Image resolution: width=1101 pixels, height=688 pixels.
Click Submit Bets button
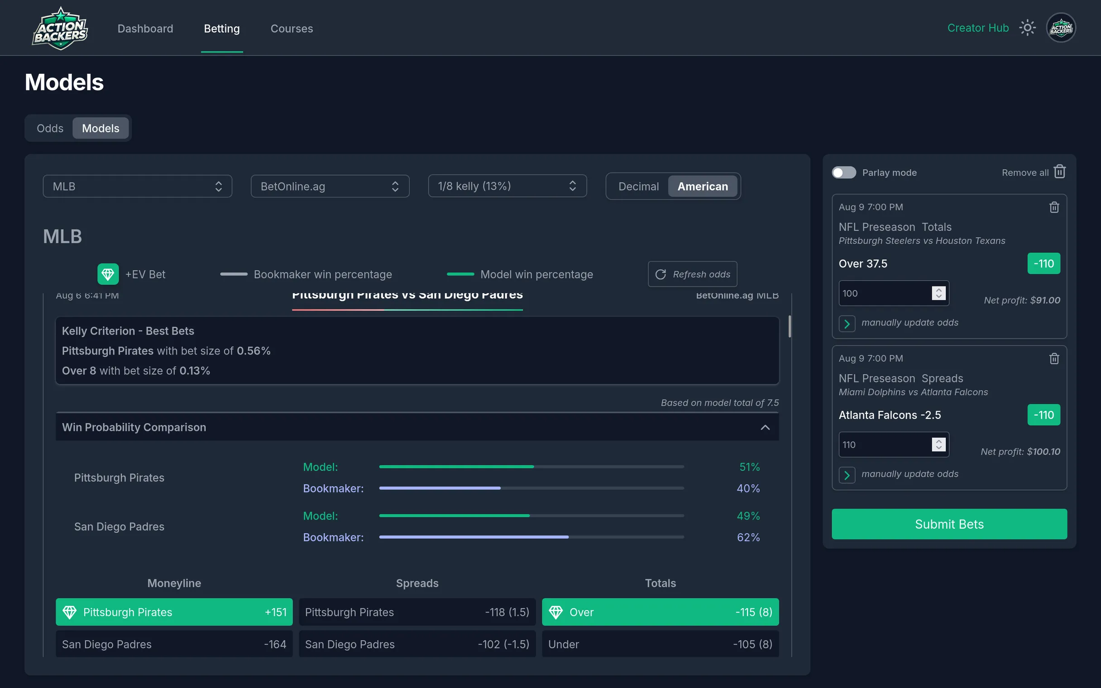pyautogui.click(x=949, y=524)
